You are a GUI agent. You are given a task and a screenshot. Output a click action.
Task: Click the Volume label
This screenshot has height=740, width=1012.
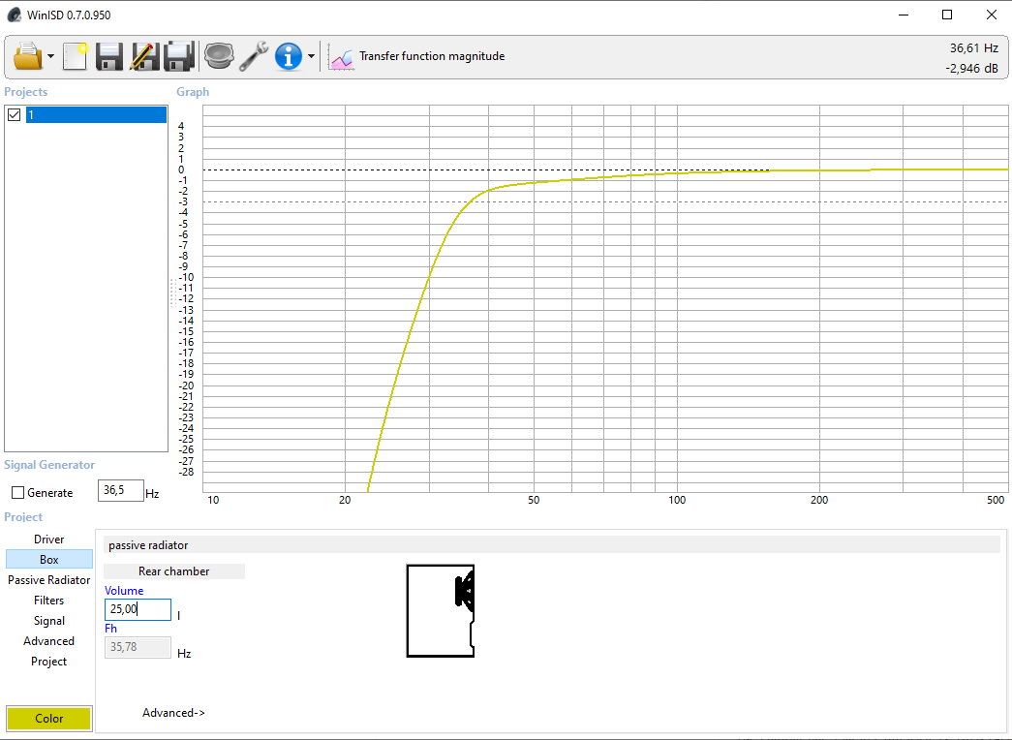point(124,591)
